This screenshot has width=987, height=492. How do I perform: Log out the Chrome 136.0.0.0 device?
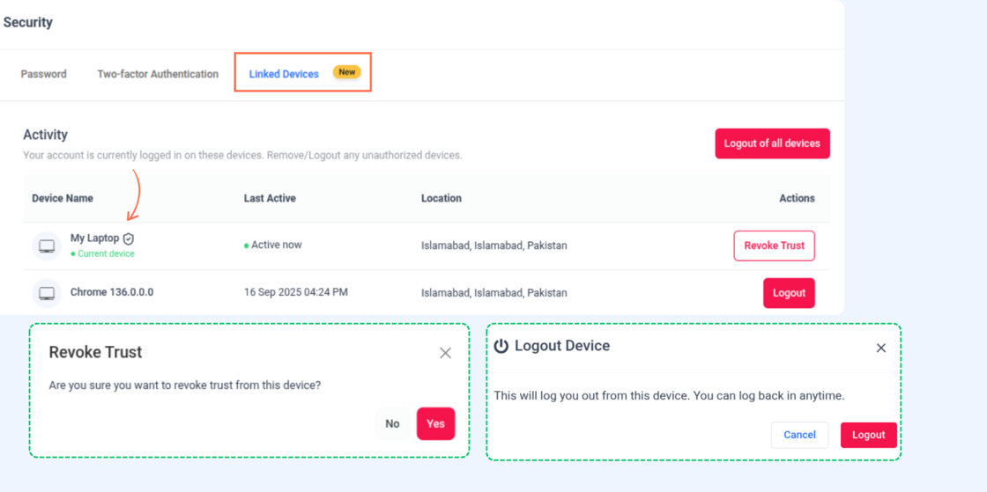tap(789, 293)
